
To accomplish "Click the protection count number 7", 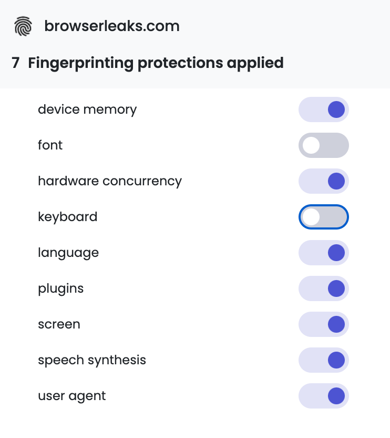I will 16,63.
